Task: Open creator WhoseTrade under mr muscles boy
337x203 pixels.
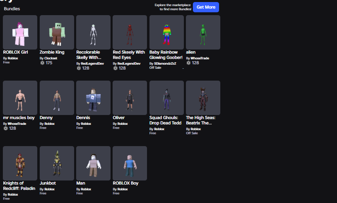Action: point(17,124)
